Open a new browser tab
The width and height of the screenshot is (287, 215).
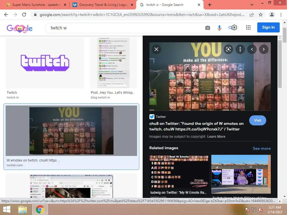point(210,5)
